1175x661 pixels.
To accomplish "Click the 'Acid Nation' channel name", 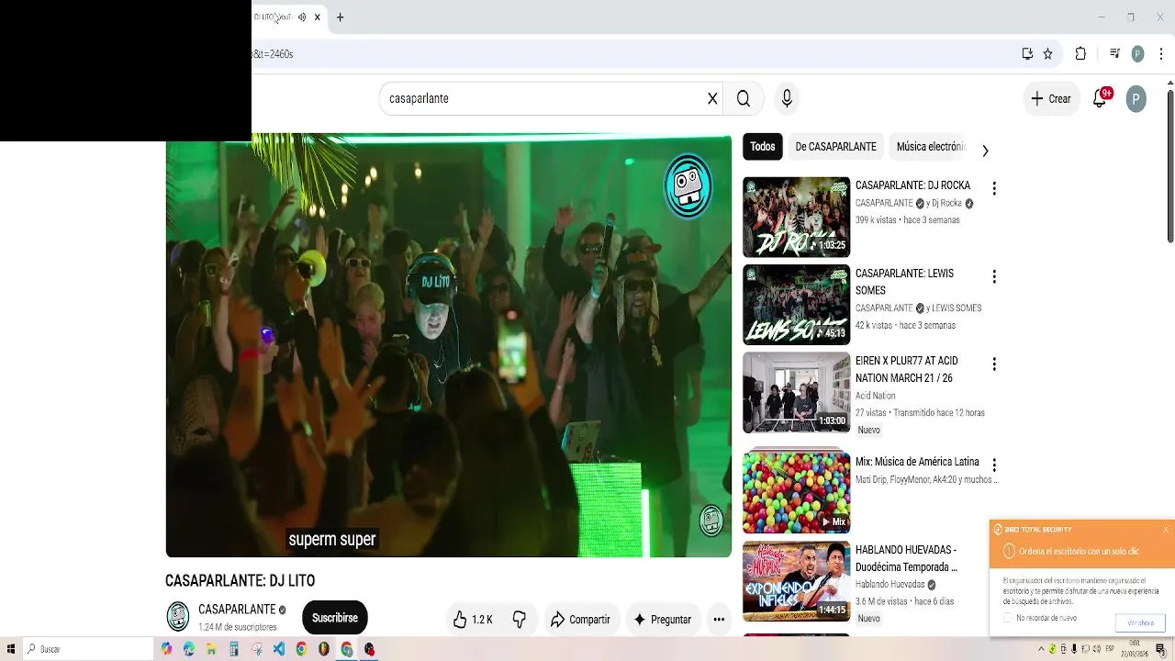I will pyautogui.click(x=875, y=396).
